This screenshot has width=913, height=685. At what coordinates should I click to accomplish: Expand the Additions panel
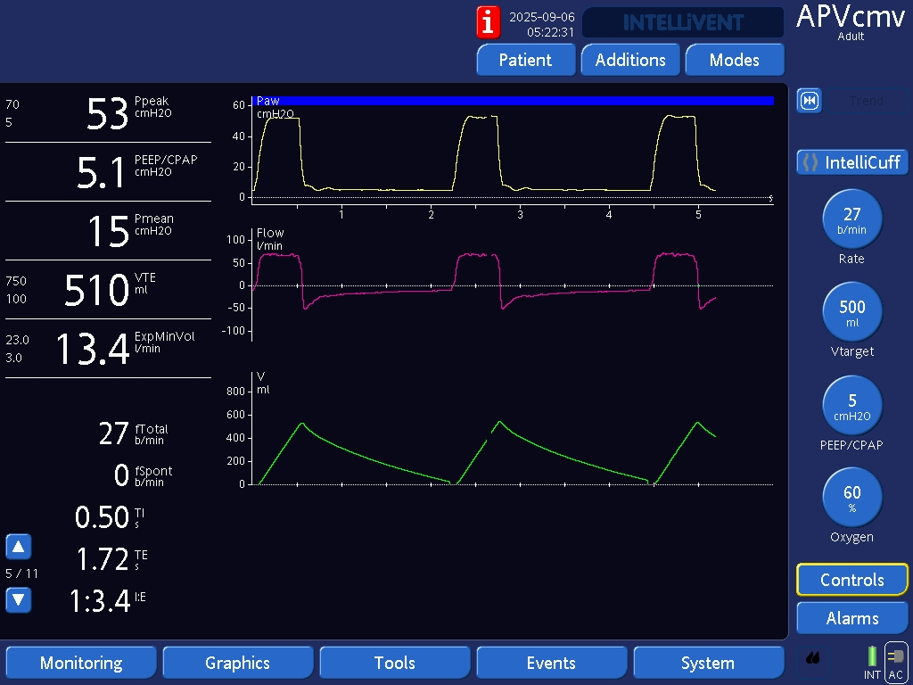(x=630, y=60)
